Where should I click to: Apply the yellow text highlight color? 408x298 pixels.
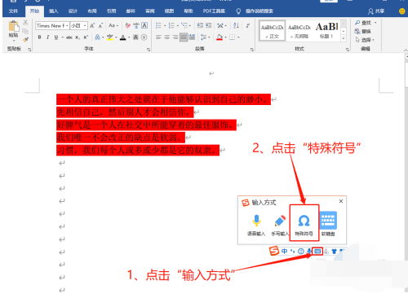click(109, 37)
